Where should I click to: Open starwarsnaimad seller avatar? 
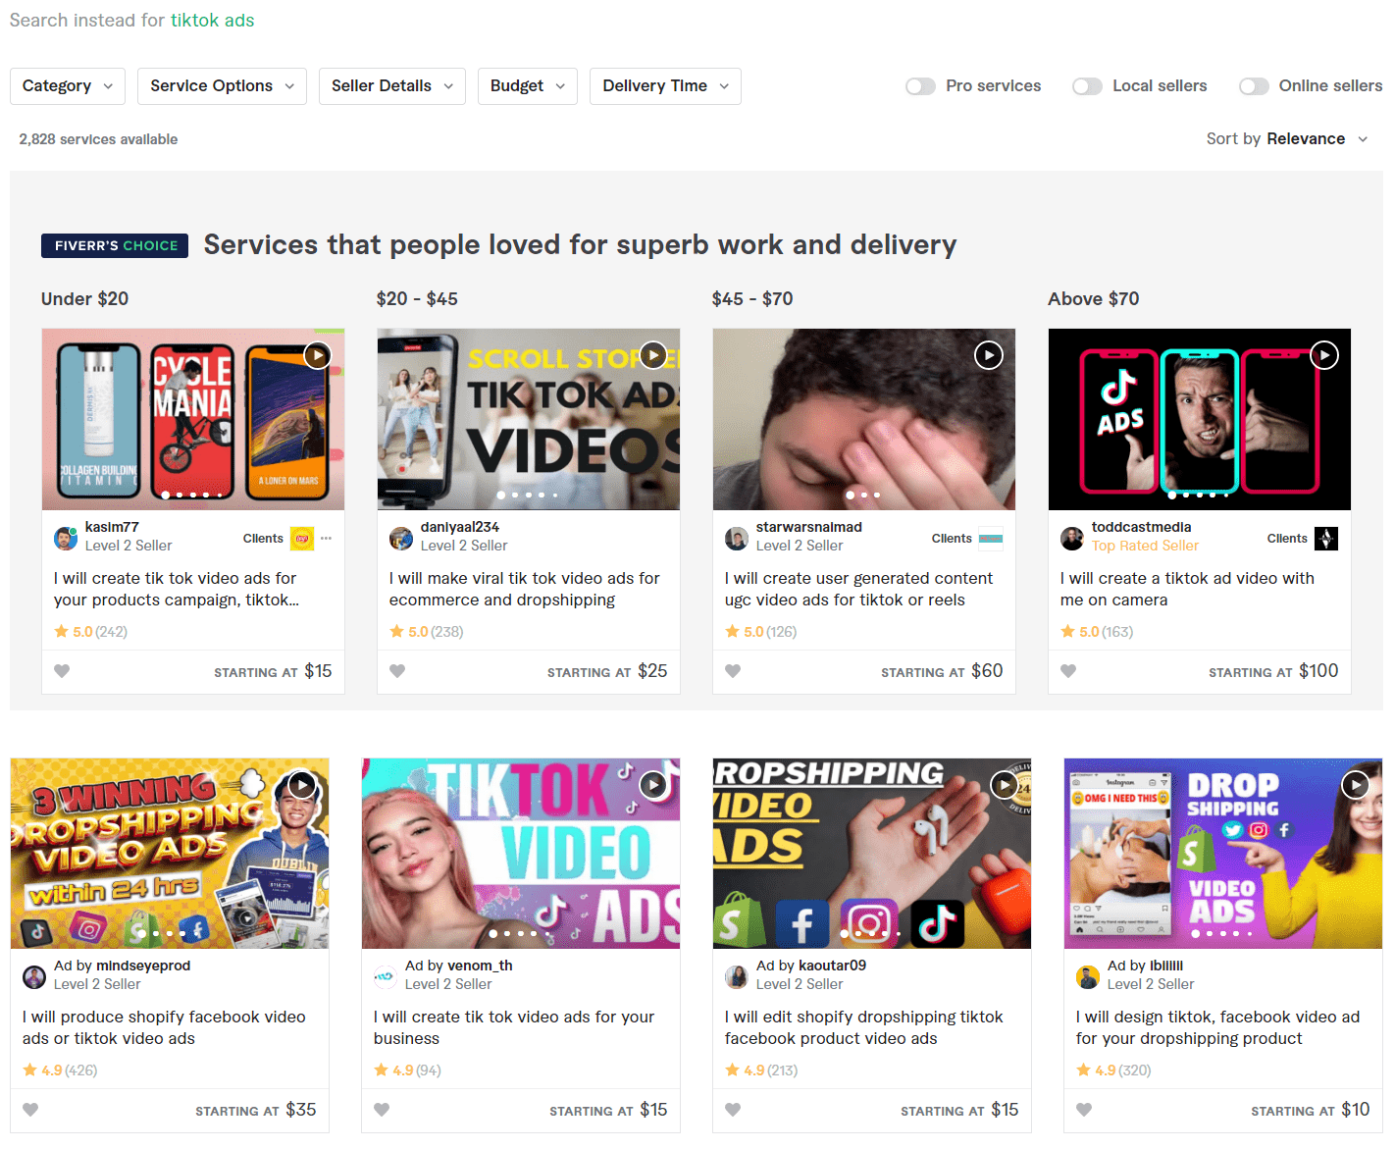point(737,538)
